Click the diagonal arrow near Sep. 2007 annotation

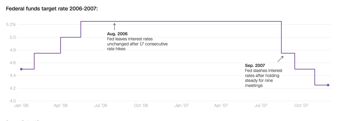pyautogui.click(x=280, y=59)
